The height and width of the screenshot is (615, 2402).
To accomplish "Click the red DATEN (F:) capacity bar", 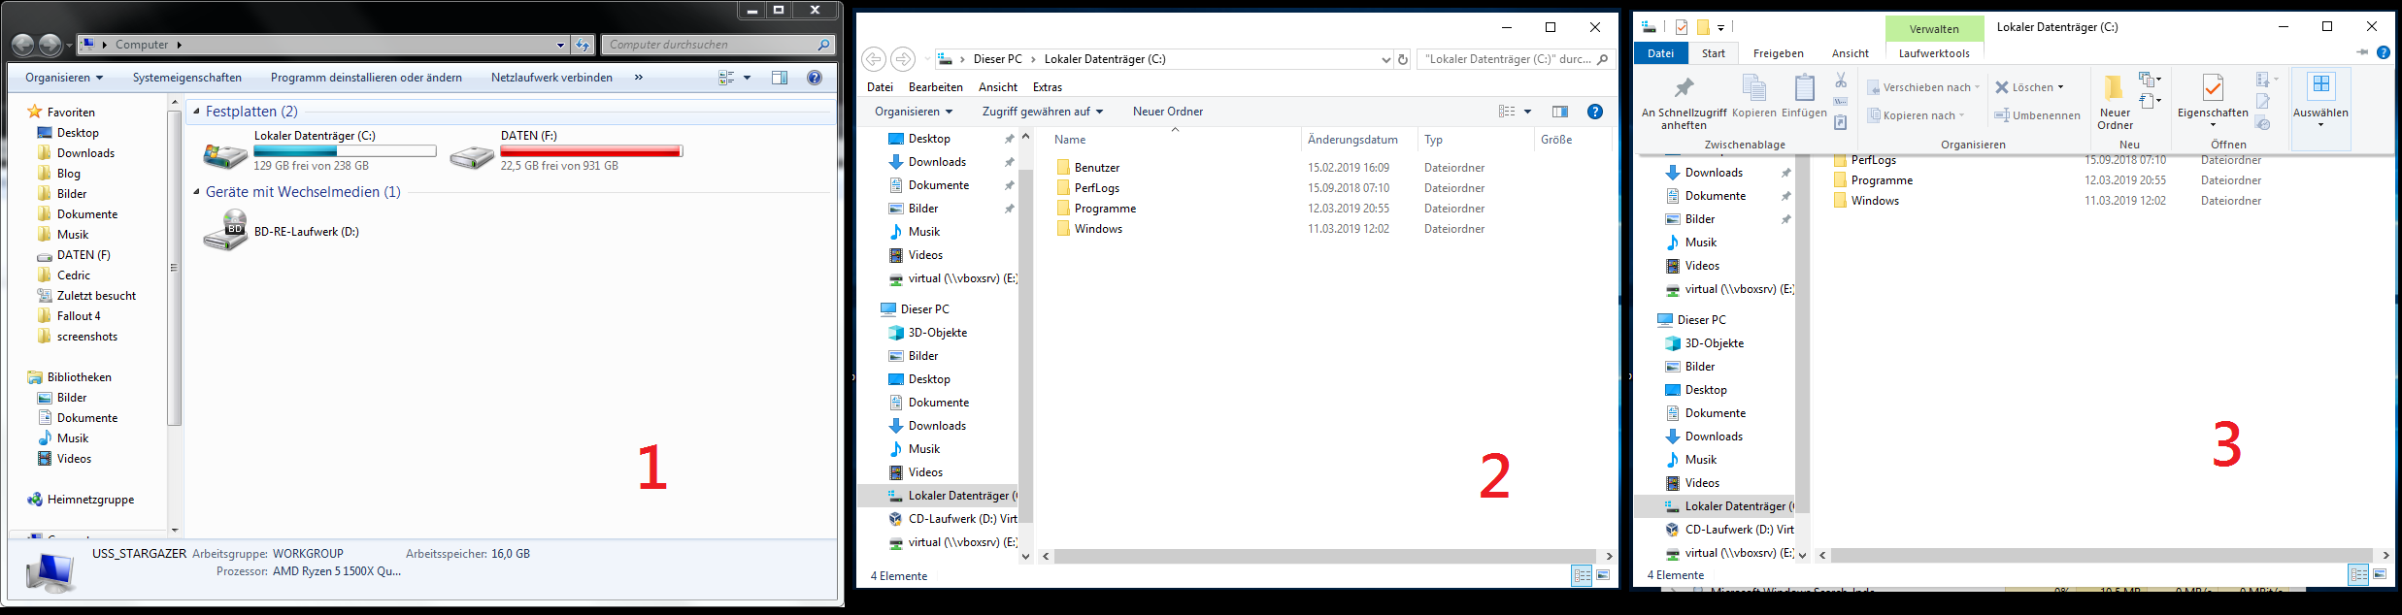I will [x=590, y=151].
